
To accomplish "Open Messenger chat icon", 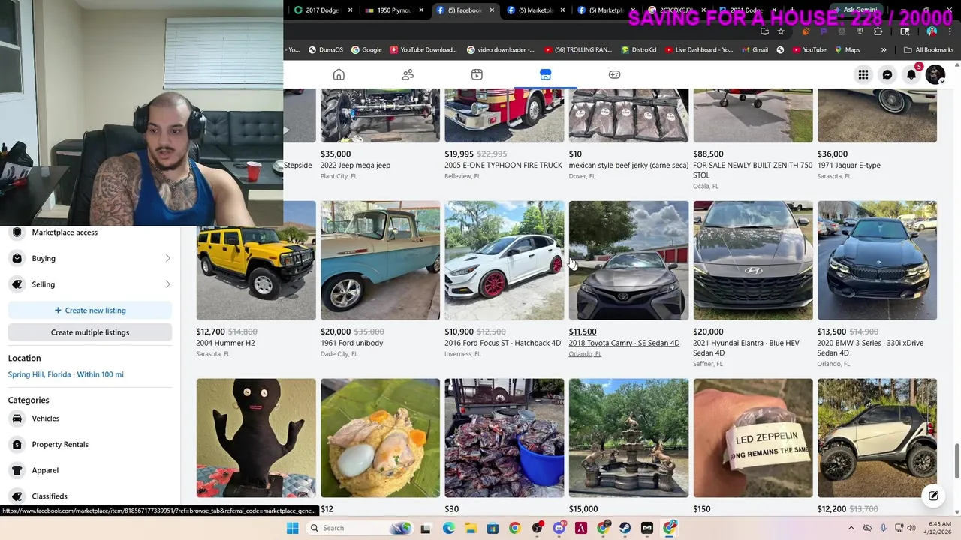I will click(x=887, y=74).
